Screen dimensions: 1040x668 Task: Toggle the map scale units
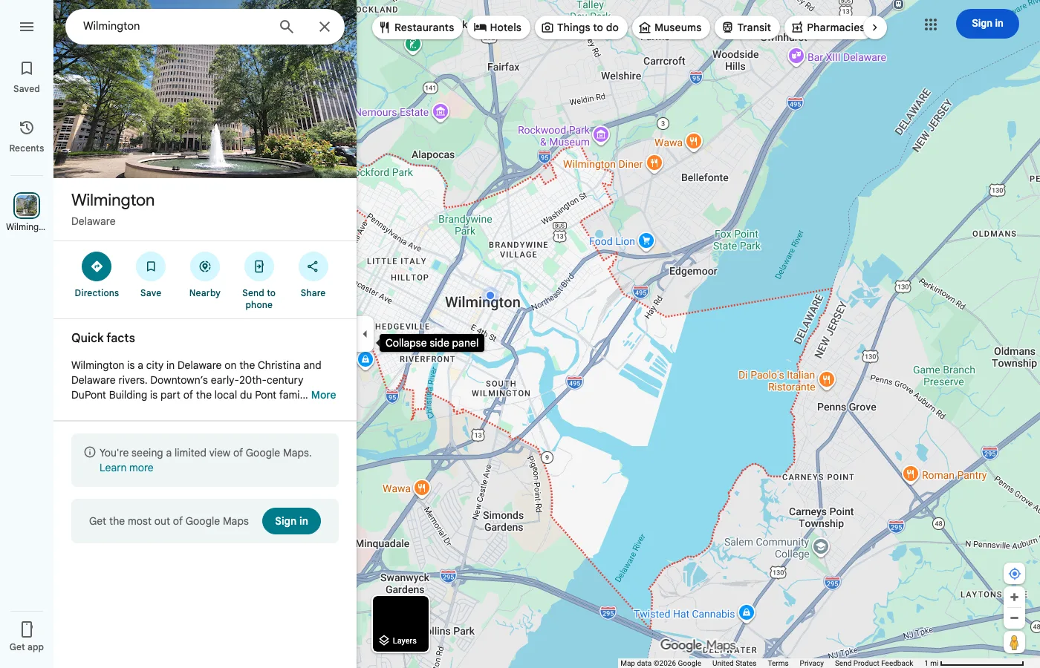click(974, 663)
